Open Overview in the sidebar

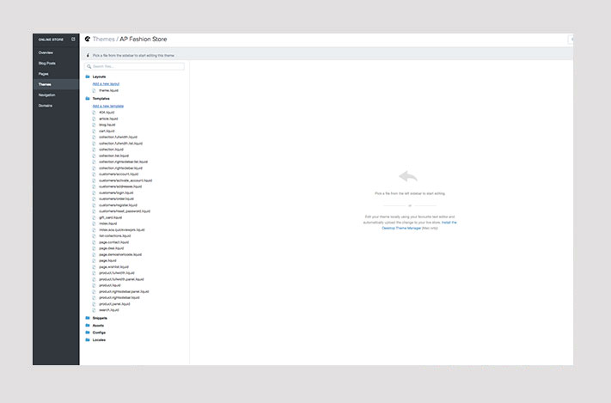coord(46,52)
